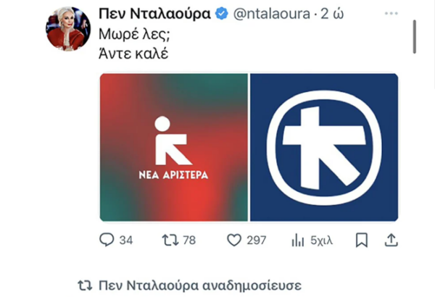Repost the tweet using retweet icon
This screenshot has height=297, width=435.
point(170,240)
